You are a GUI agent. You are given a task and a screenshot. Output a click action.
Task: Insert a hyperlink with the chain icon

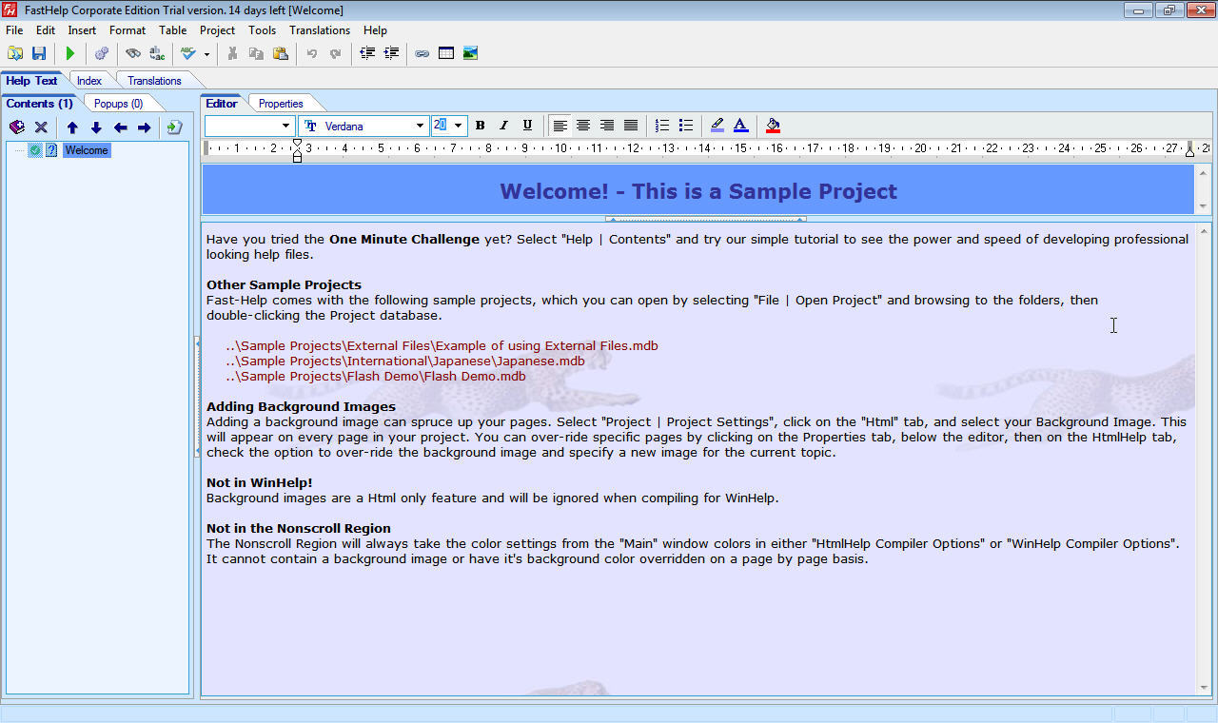(422, 53)
